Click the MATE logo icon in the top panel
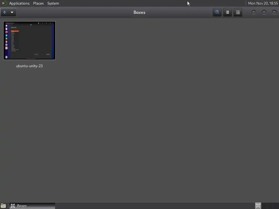Screen dimensions: 279x209 (x=5, y=3)
